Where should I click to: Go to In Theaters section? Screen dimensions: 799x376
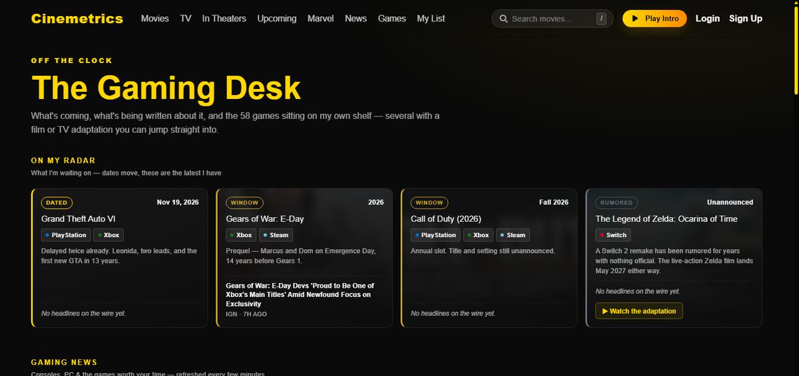click(224, 19)
